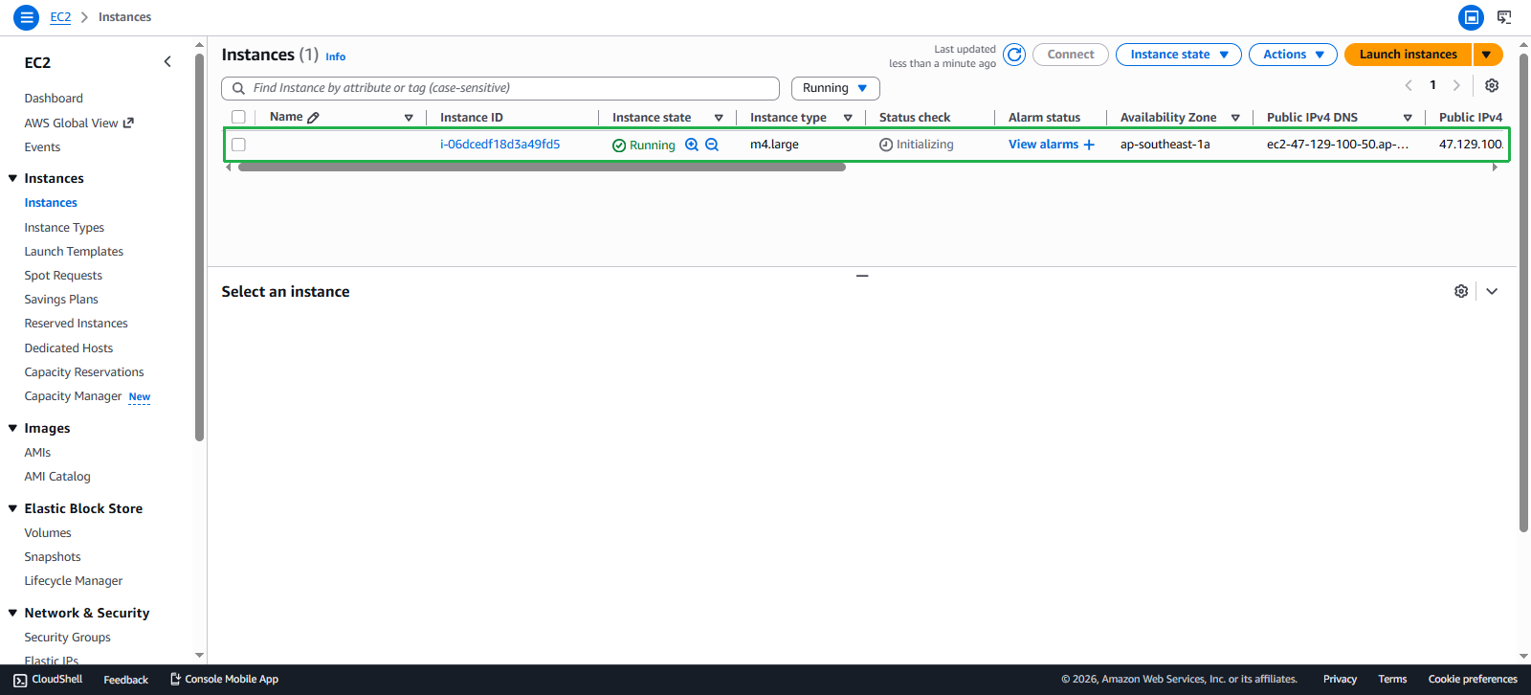Click the ap-southeast-1a zone cell

(1165, 145)
